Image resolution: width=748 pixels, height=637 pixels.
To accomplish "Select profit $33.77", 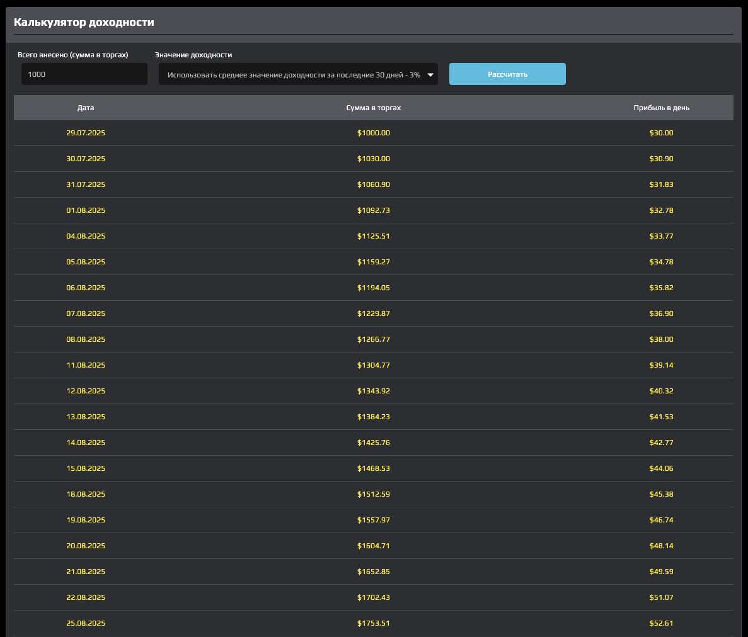I will (x=661, y=236).
